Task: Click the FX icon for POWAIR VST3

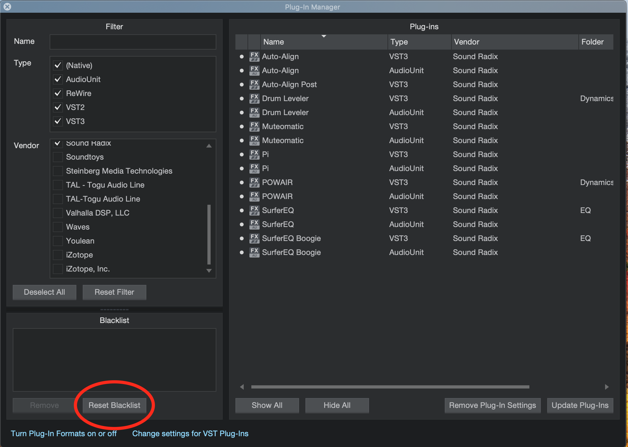Action: tap(254, 182)
